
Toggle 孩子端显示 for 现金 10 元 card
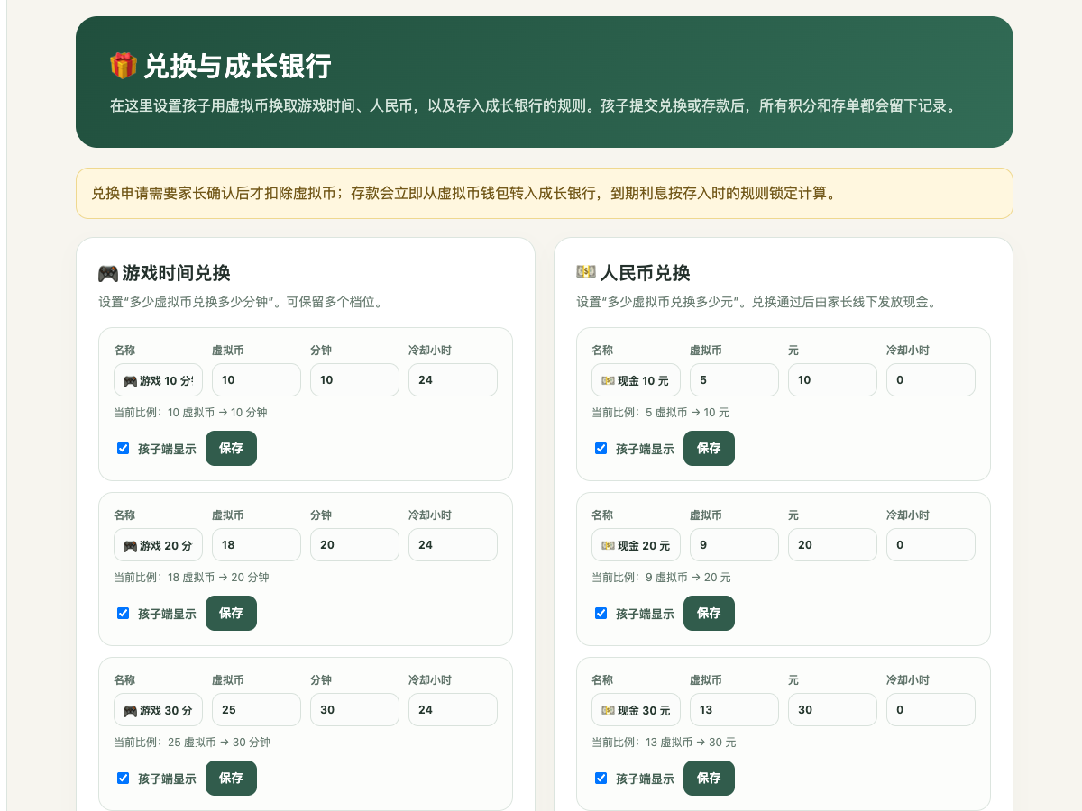coord(601,448)
